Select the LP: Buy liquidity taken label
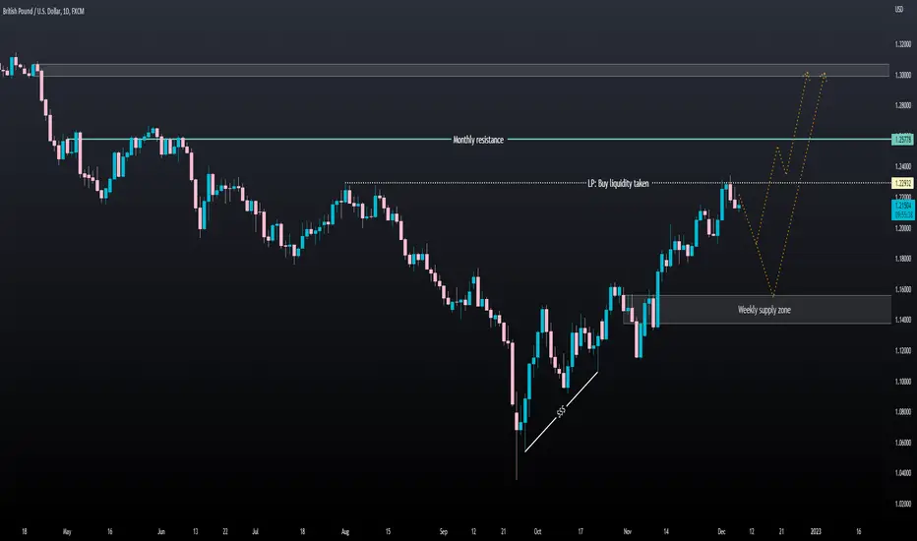The width and height of the screenshot is (917, 541). [618, 184]
